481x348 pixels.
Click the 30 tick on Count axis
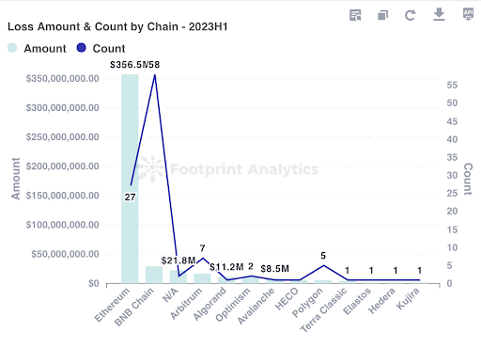click(x=452, y=175)
